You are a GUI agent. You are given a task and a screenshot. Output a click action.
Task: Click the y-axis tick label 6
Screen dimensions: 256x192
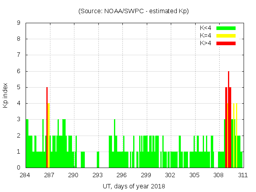[x=18, y=71]
